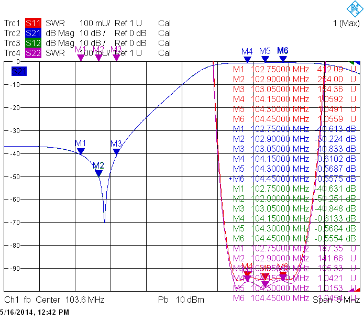Image resolution: width=364 pixels, height=321 pixels.
Task: Click red marker row M6 1.0559 U
Action: [294, 119]
